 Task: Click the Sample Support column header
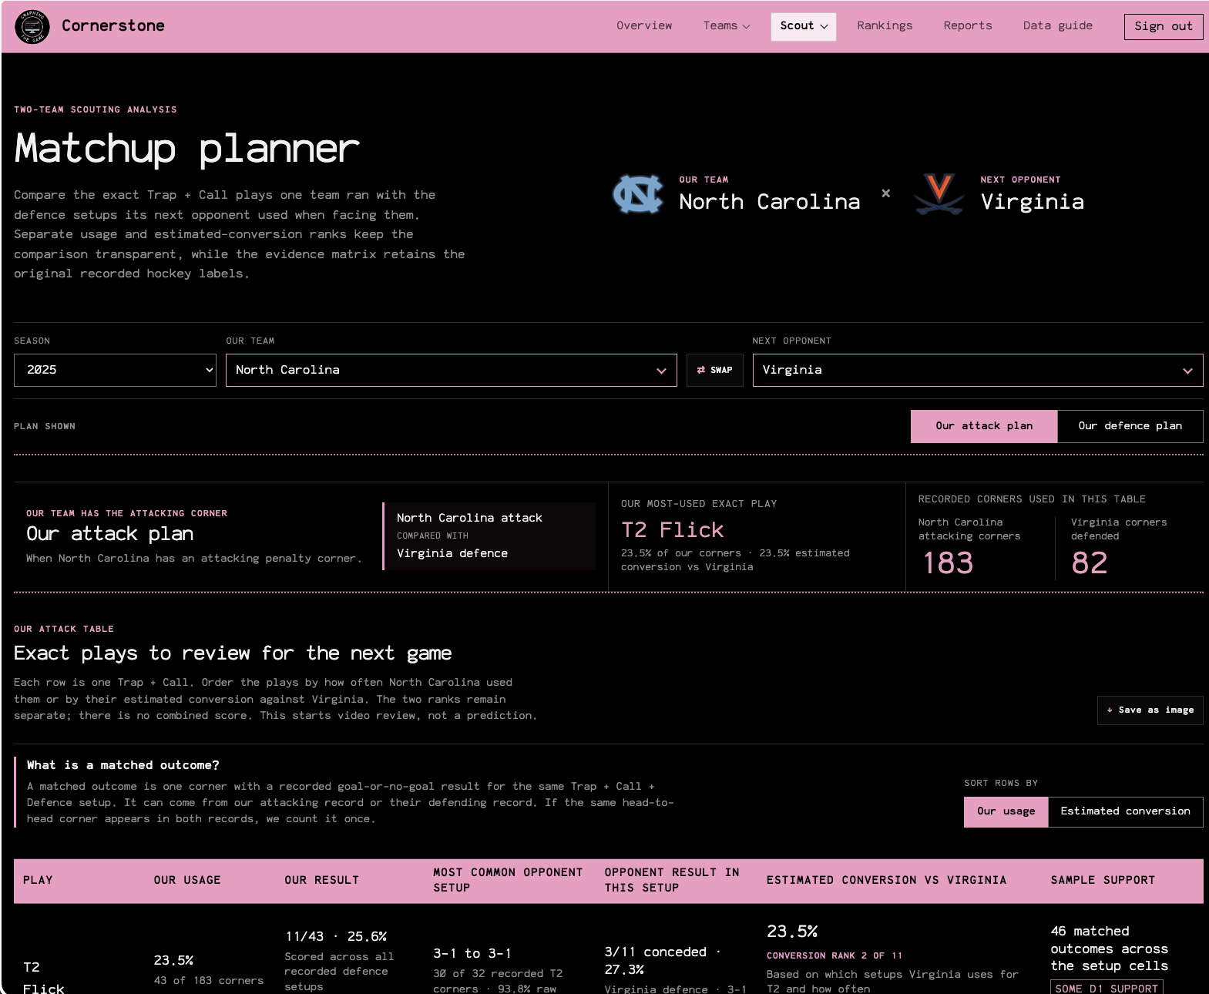click(x=1103, y=881)
